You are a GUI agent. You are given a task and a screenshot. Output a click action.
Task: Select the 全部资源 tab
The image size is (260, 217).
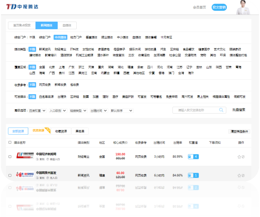pyautogui.click(x=18, y=131)
